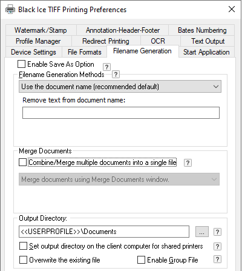Close the Printing Preferences dialog

(232, 9)
